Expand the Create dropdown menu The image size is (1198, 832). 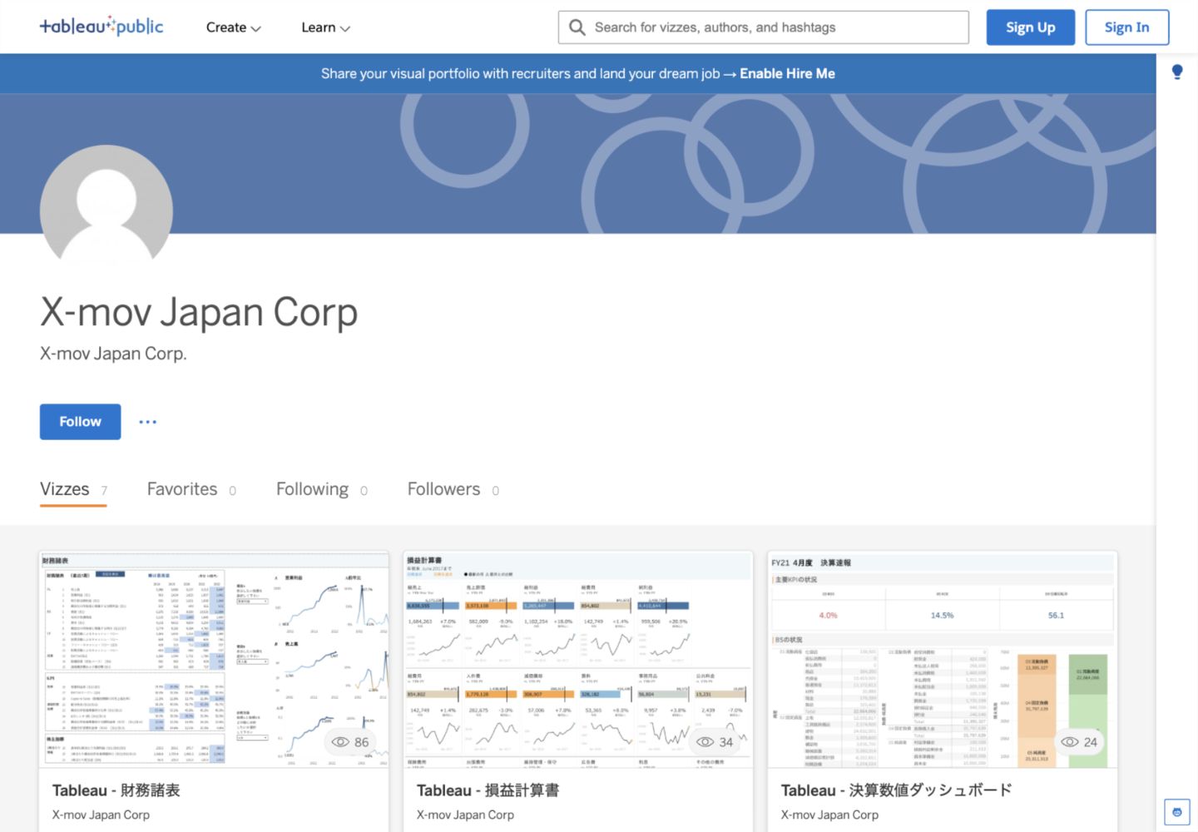[234, 27]
